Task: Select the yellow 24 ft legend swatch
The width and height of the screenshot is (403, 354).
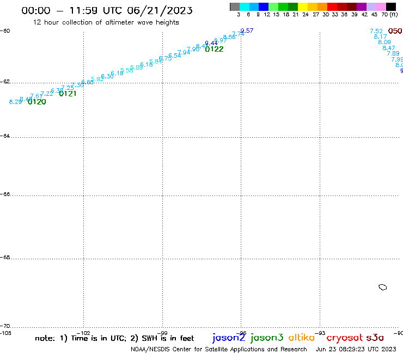Action: tap(303, 7)
